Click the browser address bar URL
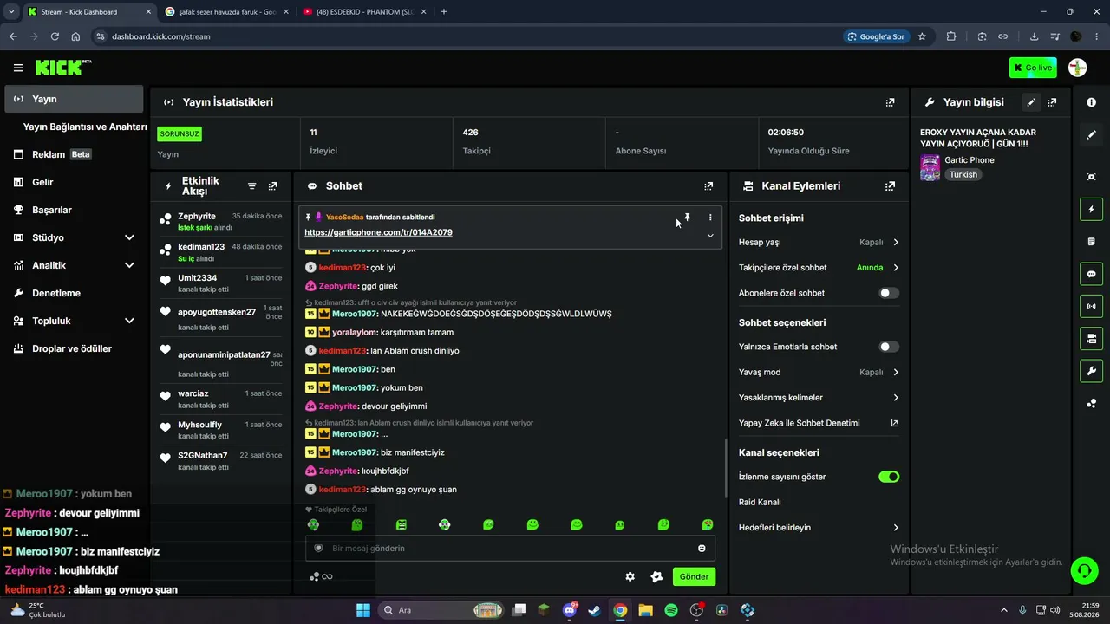This screenshot has height=624, width=1110. (x=161, y=36)
